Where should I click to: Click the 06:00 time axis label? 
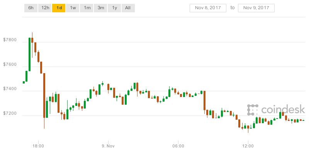pos(178,146)
